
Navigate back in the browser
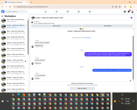coord(2,7)
